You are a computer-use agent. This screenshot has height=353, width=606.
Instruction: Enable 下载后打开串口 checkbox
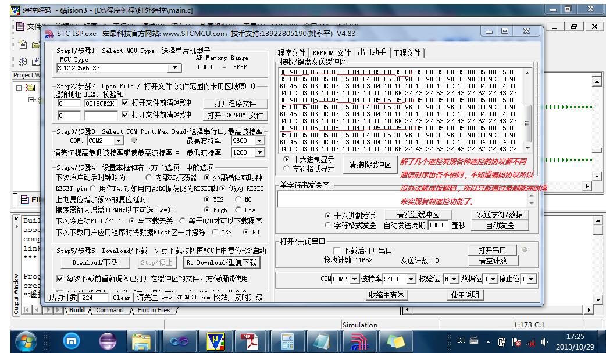pos(337,251)
